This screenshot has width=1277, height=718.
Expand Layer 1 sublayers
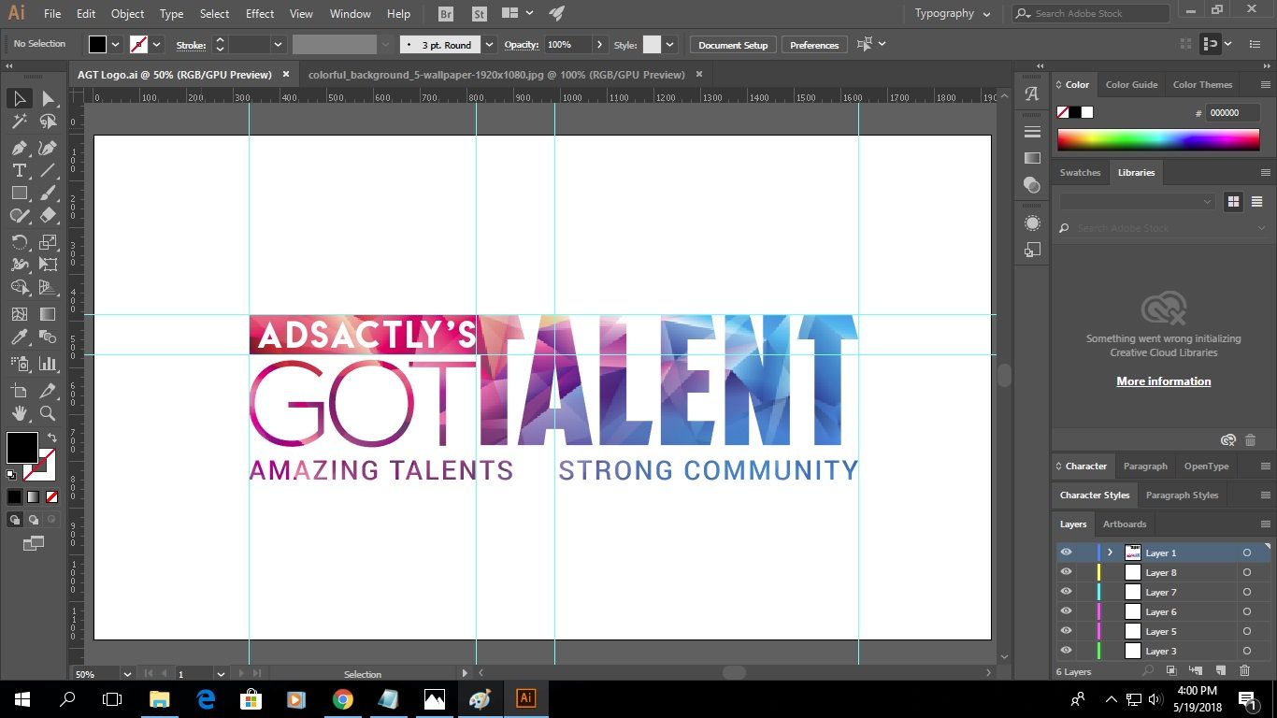point(1110,553)
